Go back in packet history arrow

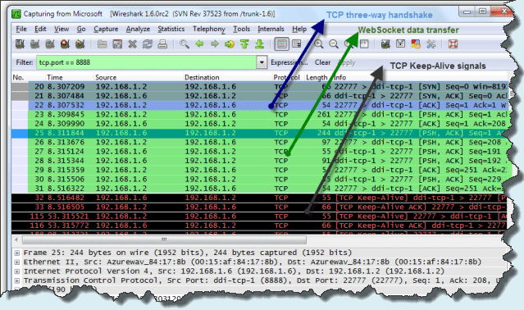(x=199, y=44)
